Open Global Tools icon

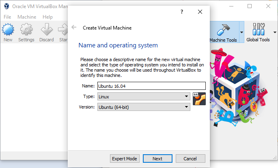coord(259,29)
